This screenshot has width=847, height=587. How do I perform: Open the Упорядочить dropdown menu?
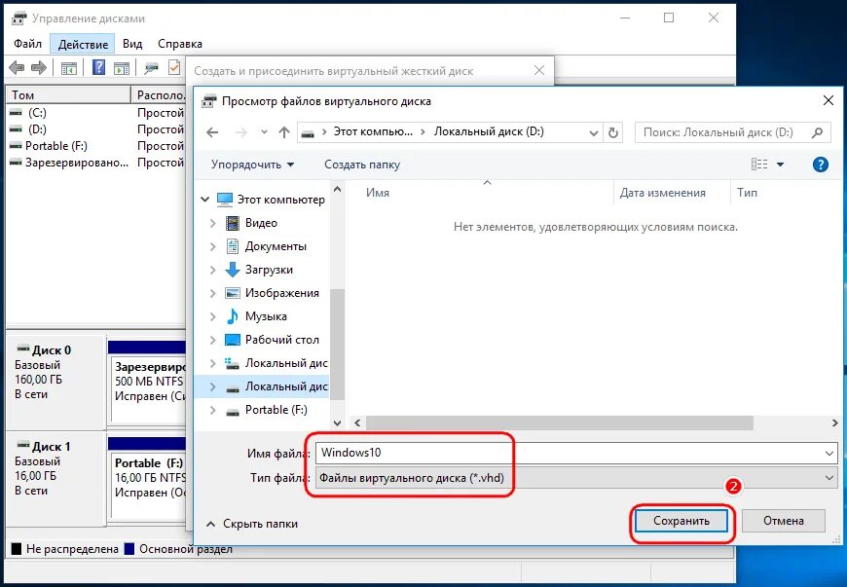click(x=252, y=165)
